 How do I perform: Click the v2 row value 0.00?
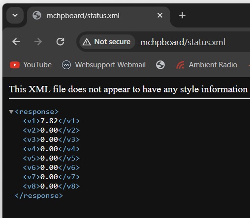tap(49, 131)
